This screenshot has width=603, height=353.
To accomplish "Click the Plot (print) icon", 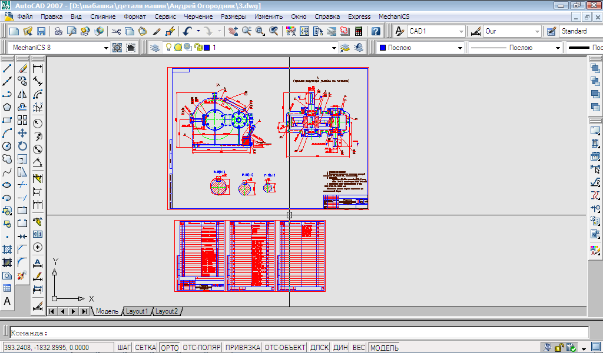I will coord(58,31).
